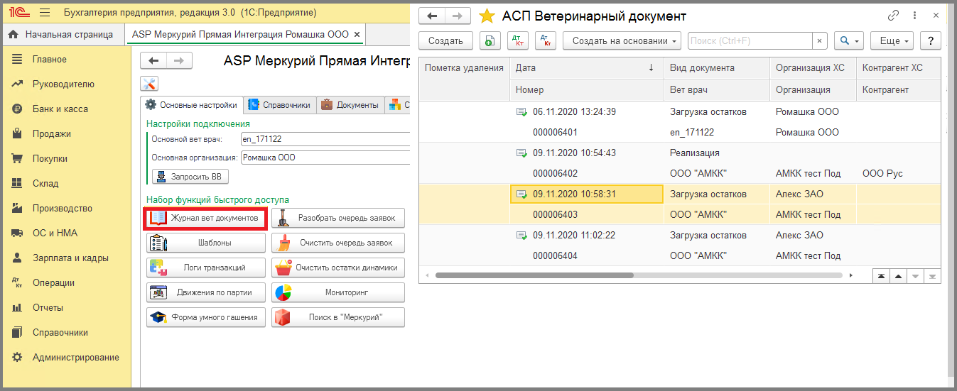Move up one row arrow button
Viewport: 957px width, 391px height.
point(898,276)
